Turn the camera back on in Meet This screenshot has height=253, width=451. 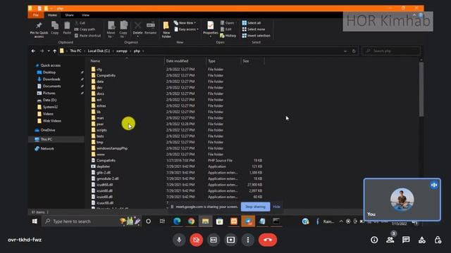tap(196, 240)
